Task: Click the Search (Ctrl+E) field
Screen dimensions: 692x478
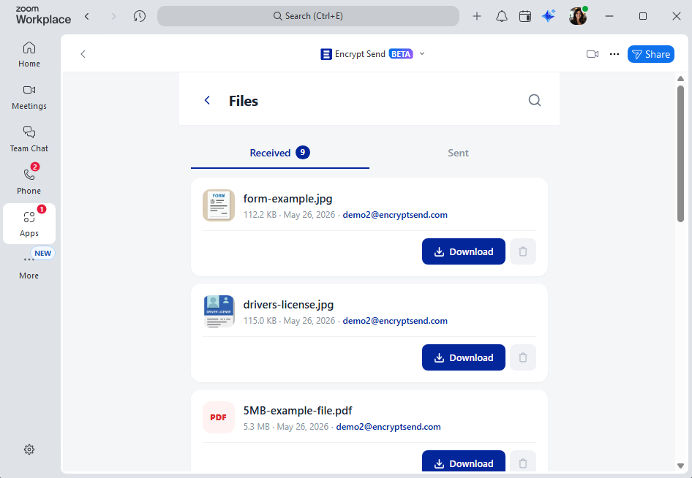Action: pyautogui.click(x=308, y=16)
